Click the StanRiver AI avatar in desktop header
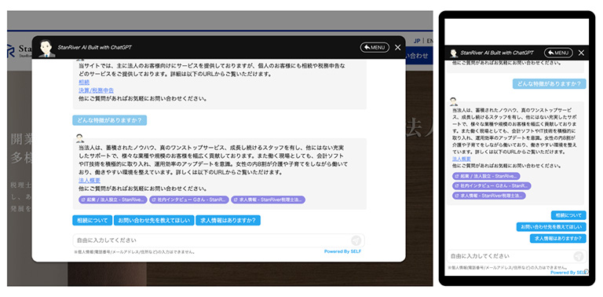The width and height of the screenshot is (603, 297). click(x=47, y=49)
